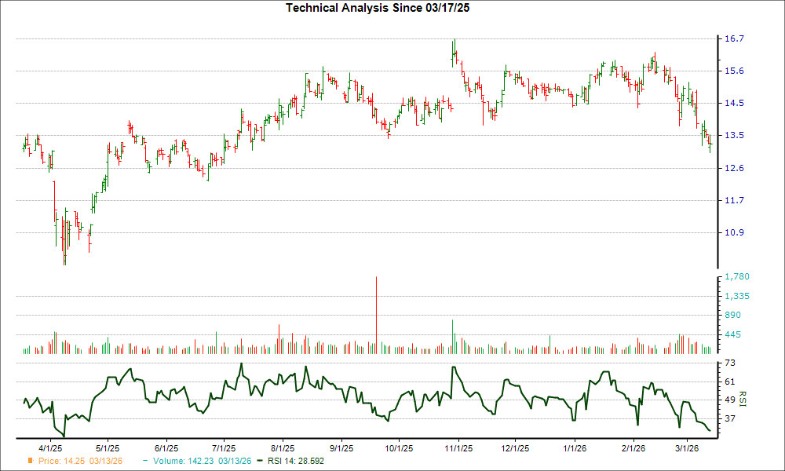
Task: Click the 7/1/25 date label
Action: click(x=225, y=449)
